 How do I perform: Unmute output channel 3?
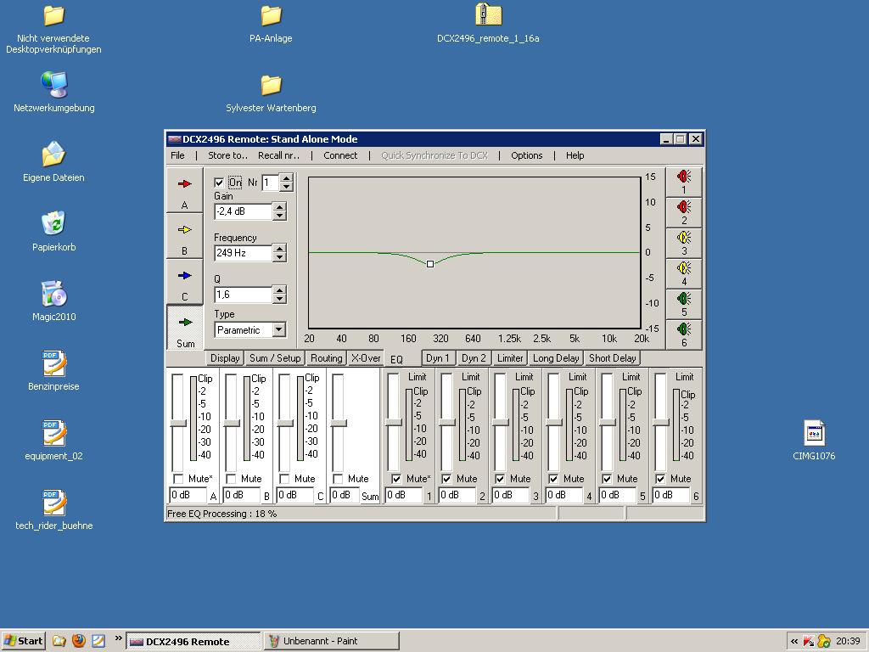tap(500, 479)
